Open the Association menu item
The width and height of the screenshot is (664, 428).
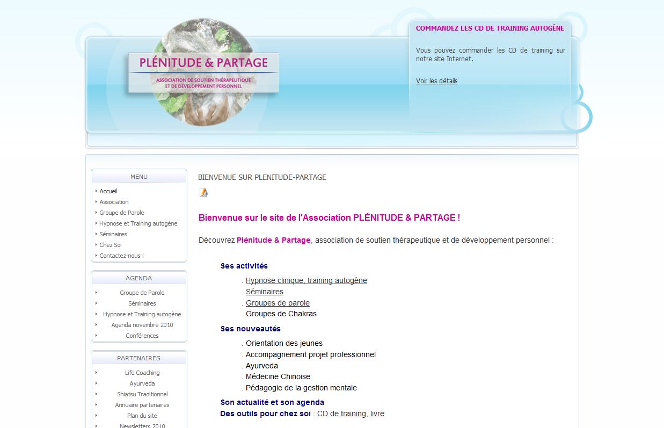114,202
